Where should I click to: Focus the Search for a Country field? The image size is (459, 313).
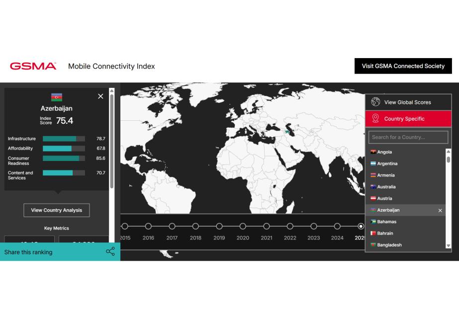click(x=408, y=137)
